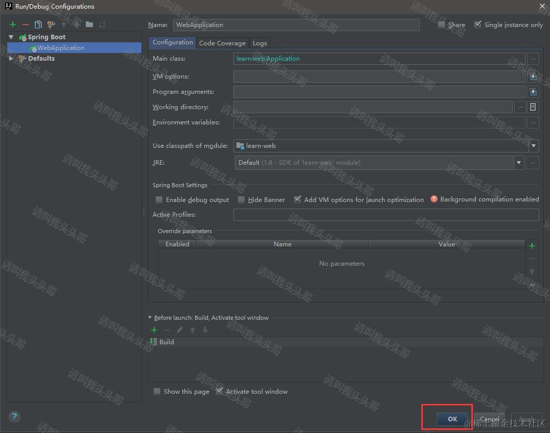Add a before-launch task
This screenshot has height=433, width=550.
click(x=154, y=330)
